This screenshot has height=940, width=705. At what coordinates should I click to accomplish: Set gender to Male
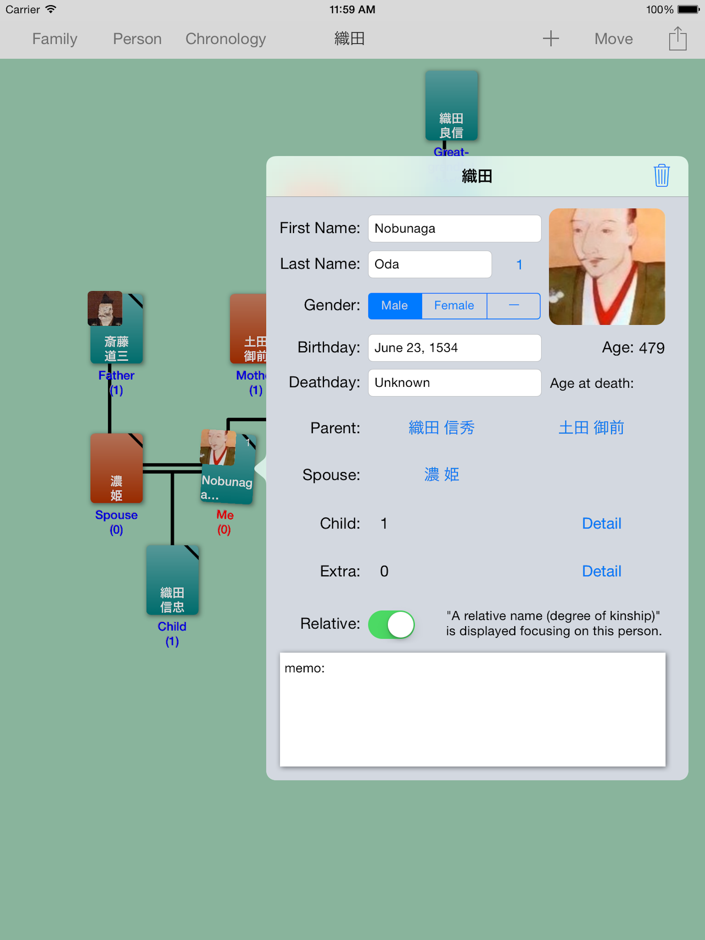[x=394, y=306]
